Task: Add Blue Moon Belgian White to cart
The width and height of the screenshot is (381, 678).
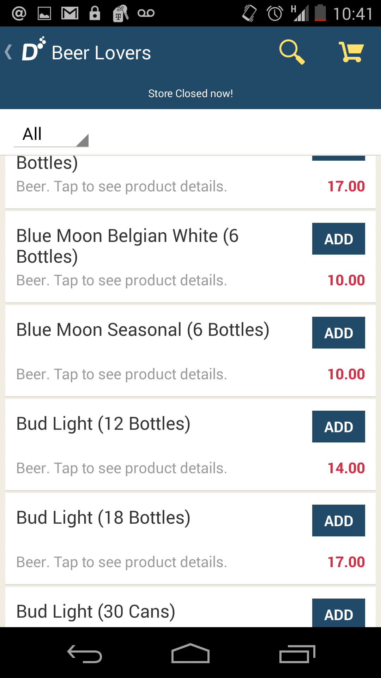Action: point(338,239)
